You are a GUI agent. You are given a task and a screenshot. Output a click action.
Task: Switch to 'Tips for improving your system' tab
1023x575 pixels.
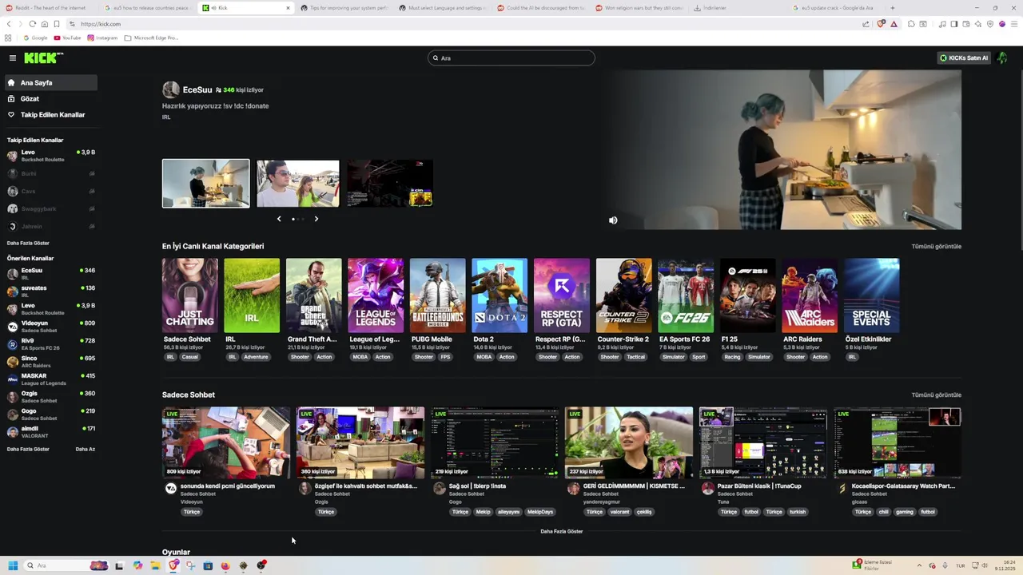[344, 8]
